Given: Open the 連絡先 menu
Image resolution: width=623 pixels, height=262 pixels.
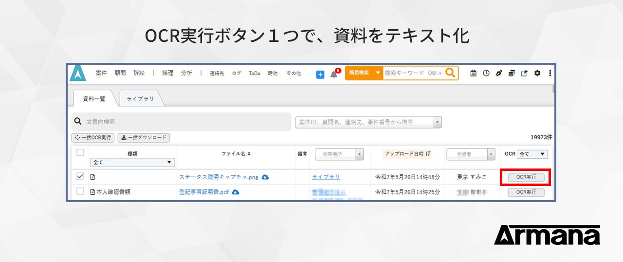Looking at the screenshot, I should click(217, 74).
